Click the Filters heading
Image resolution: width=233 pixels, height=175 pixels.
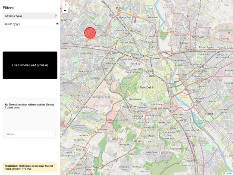(8, 8)
